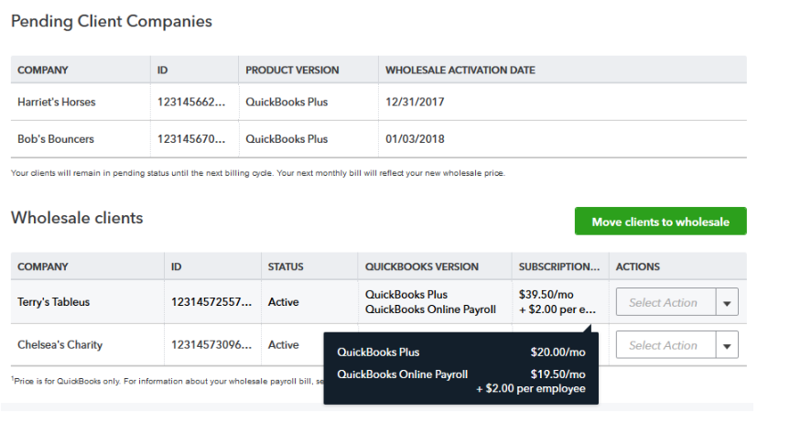Image resolution: width=801 pixels, height=423 pixels.
Task: Click the Move clients to wholesale button
Action: (660, 222)
